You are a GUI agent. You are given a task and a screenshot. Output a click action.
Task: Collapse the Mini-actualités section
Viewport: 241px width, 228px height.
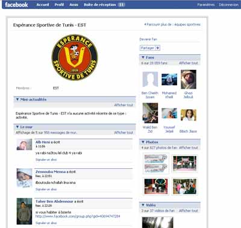17,100
